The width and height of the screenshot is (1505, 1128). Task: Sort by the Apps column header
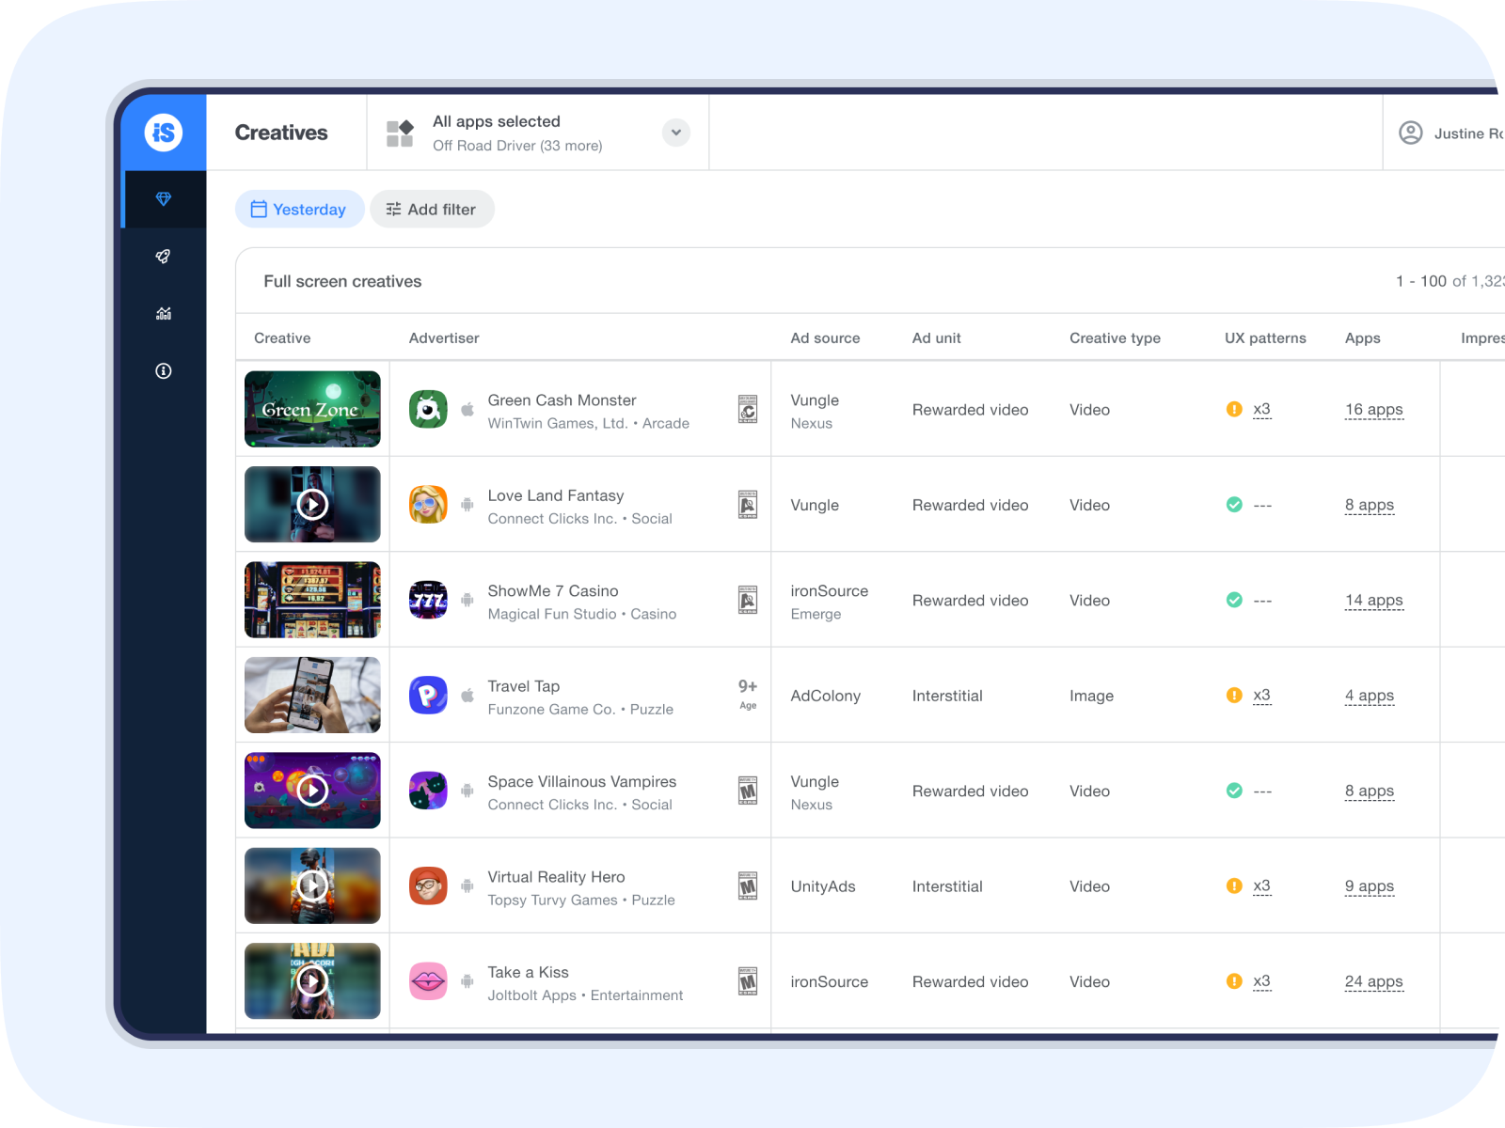coord(1362,337)
